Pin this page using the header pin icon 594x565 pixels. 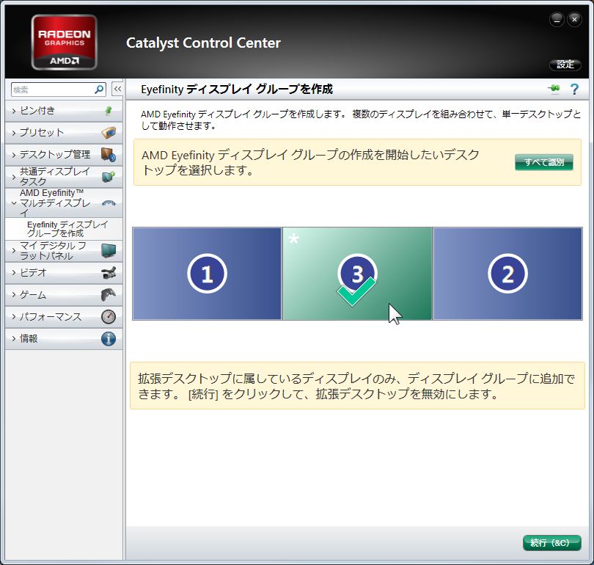[x=554, y=89]
